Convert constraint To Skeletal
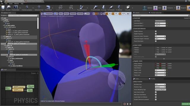Viewport: 190px width, 106px height. [119, 7]
